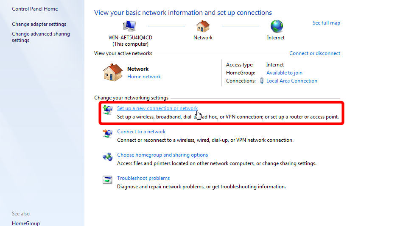Screen dimensions: 403x226
Task: Open Choose homegroup and sharing options link
Action: [x=162, y=155]
